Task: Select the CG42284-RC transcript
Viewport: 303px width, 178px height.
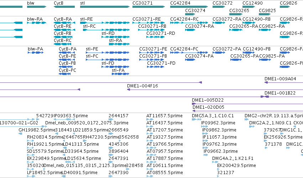Action: click(189, 23)
